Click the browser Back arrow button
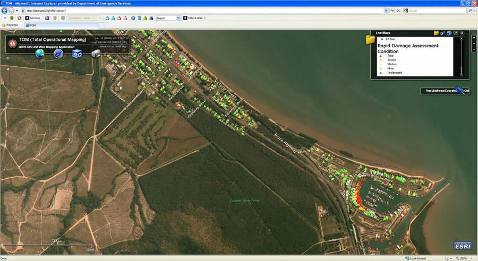This screenshot has height=261, width=478. pos(4,11)
